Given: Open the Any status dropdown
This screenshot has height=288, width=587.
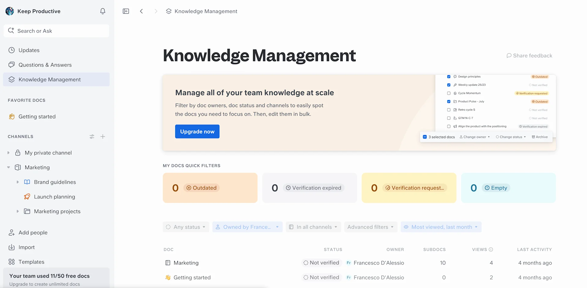Looking at the screenshot, I should click(186, 227).
